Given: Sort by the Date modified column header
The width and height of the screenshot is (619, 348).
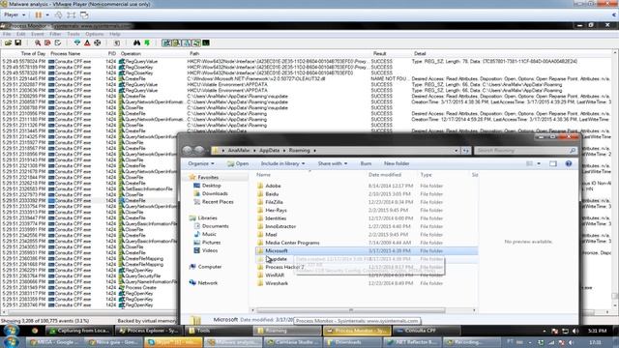Looking at the screenshot, I should pos(385,175).
